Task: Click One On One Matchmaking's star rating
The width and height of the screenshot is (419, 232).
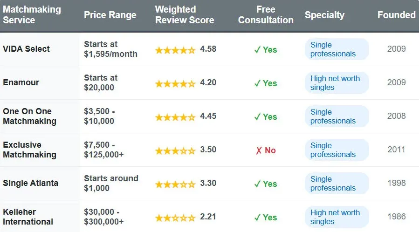Action: point(175,116)
